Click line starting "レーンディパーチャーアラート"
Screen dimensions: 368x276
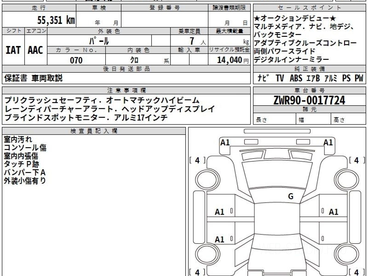[109, 109]
